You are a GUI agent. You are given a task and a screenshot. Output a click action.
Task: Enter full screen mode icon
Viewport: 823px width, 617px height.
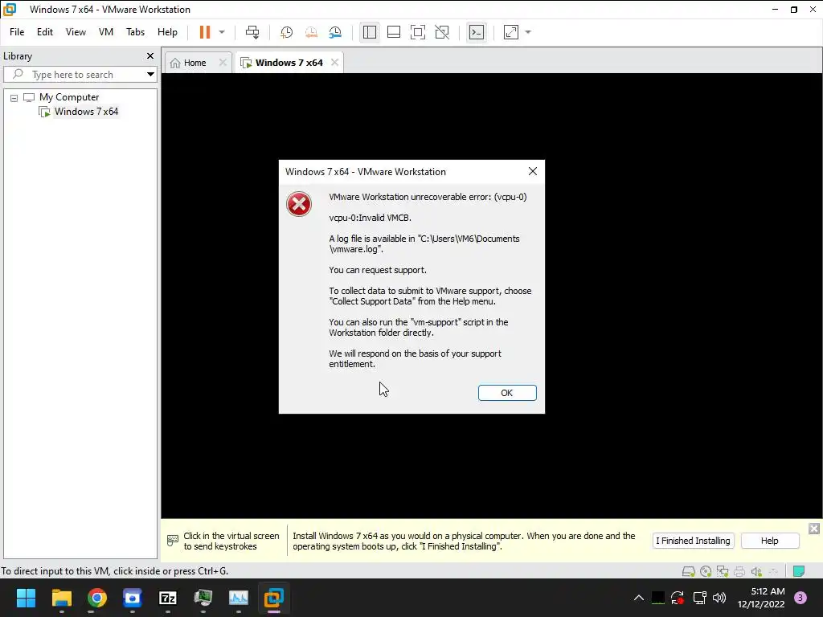(x=418, y=32)
